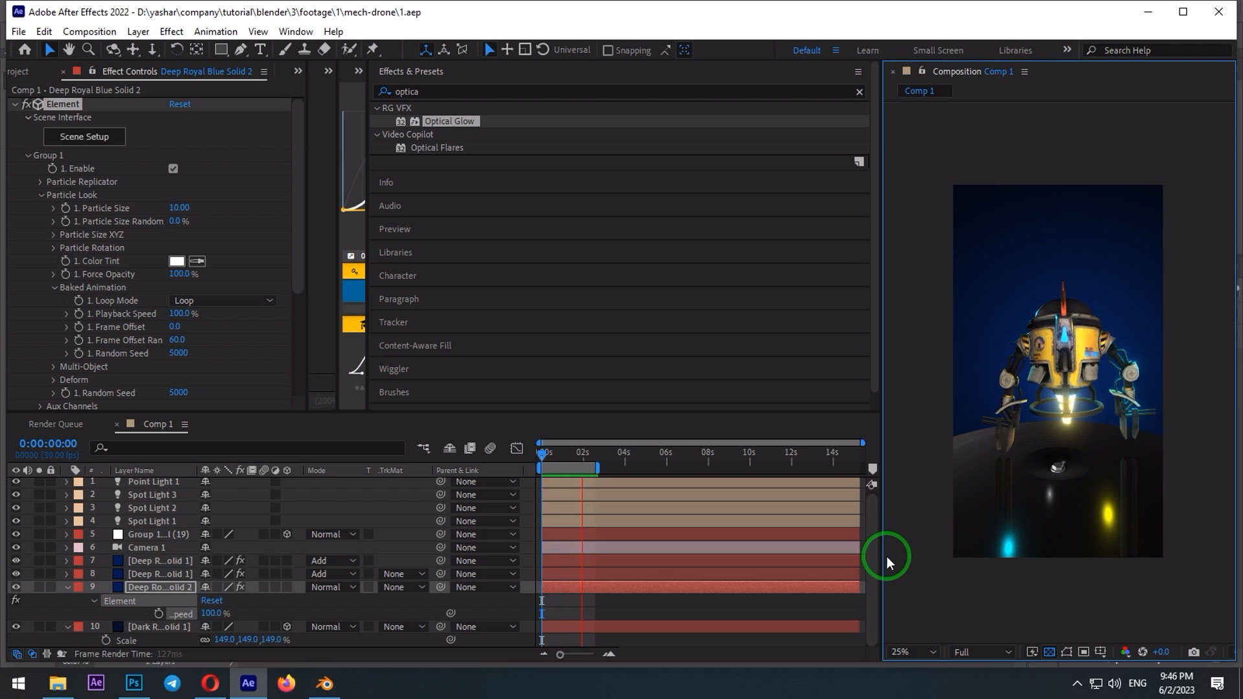Click the Home icon in toolbar

pos(25,50)
